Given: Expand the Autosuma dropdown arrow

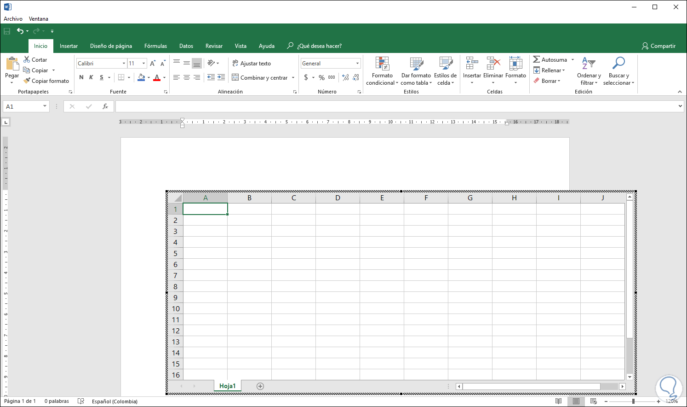Looking at the screenshot, I should click(x=572, y=60).
